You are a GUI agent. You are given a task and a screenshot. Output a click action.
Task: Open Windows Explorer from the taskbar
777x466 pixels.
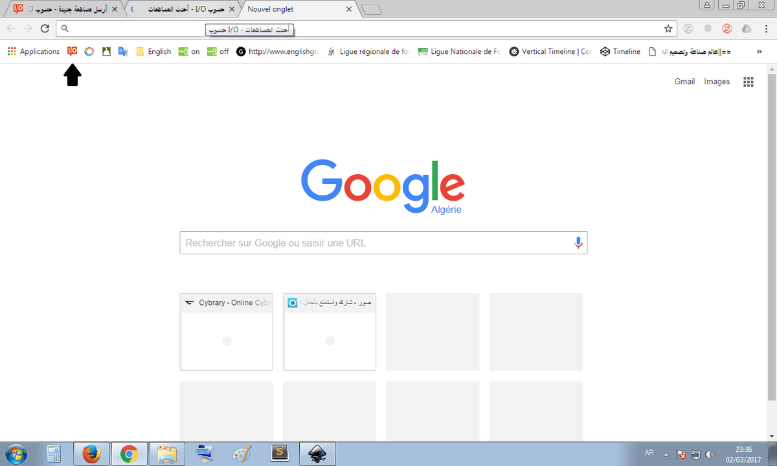click(x=167, y=454)
